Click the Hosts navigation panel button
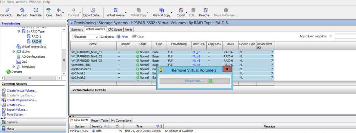 pyautogui.click(x=10, y=129)
